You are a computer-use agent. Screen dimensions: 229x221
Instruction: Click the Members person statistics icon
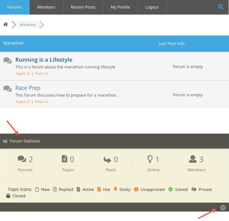[x=193, y=159]
